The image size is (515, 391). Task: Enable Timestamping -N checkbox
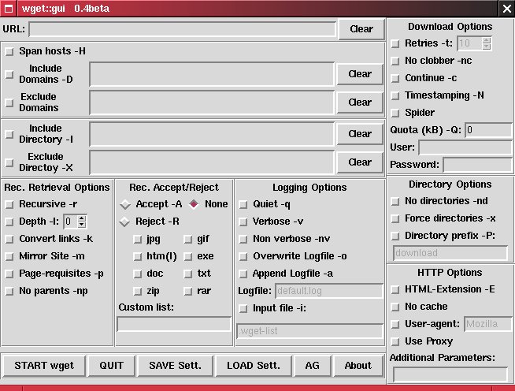pyautogui.click(x=395, y=95)
